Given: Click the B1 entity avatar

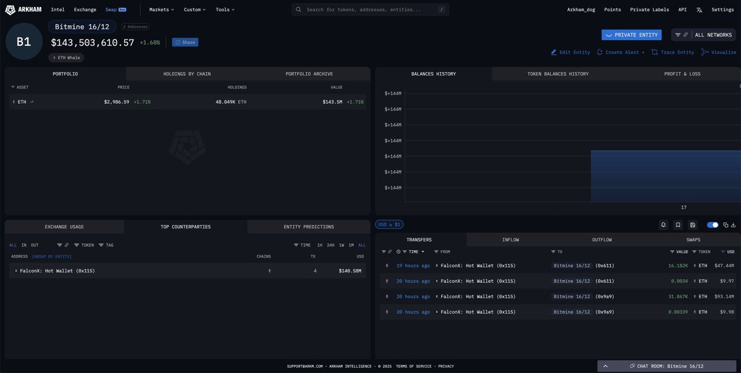Looking at the screenshot, I should (23, 41).
